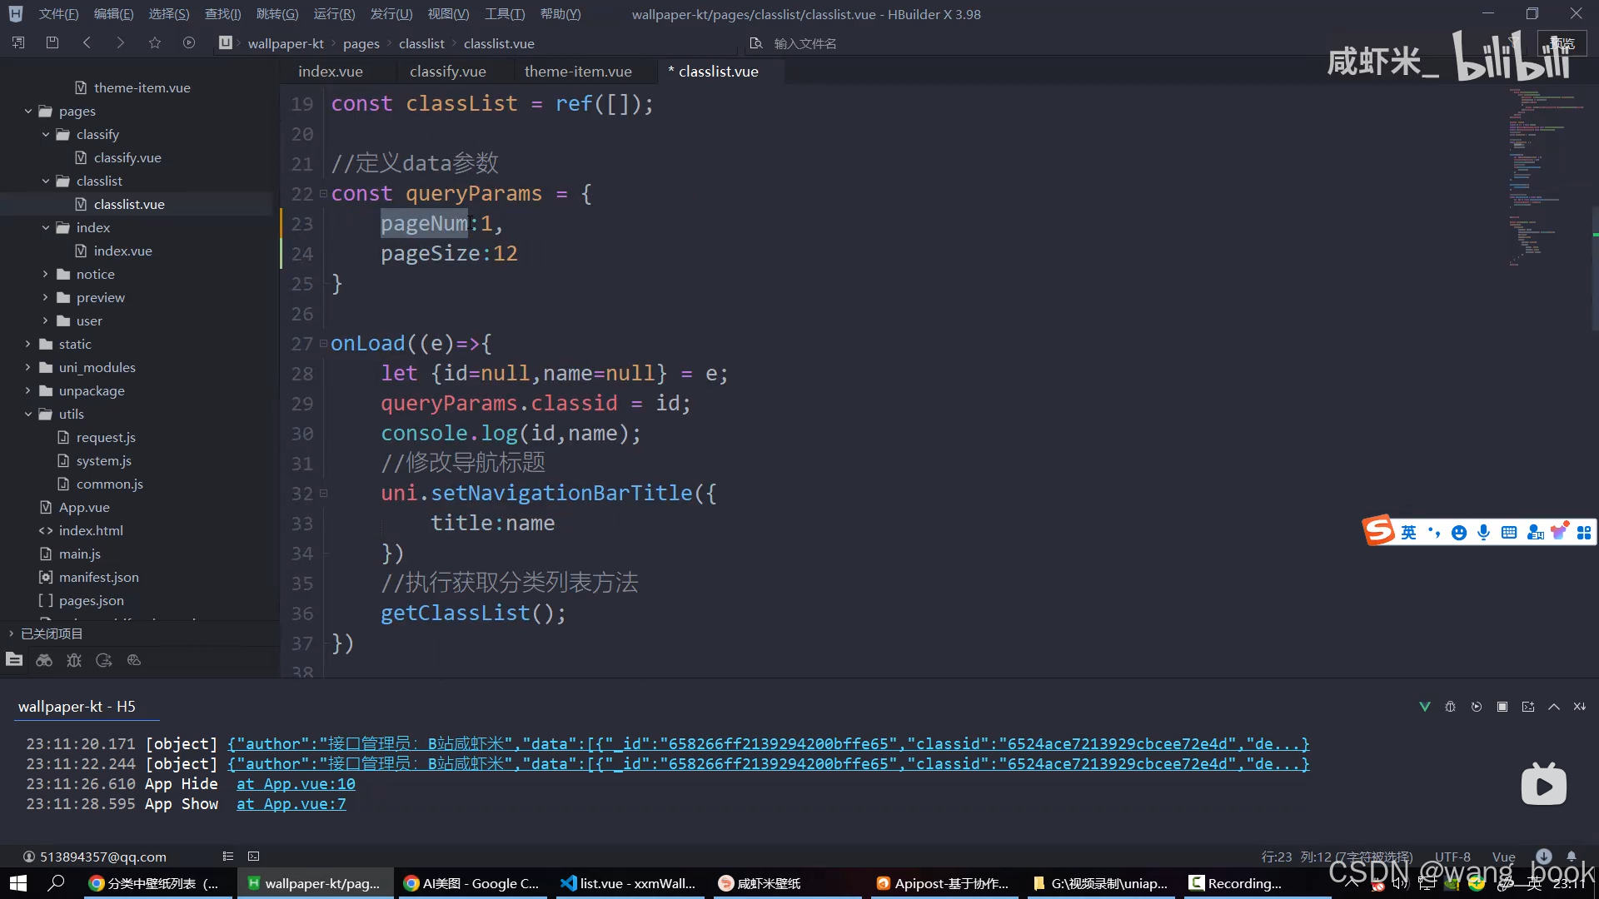Click the run play icon in toolbar
Image resolution: width=1599 pixels, height=899 pixels.
click(x=189, y=42)
